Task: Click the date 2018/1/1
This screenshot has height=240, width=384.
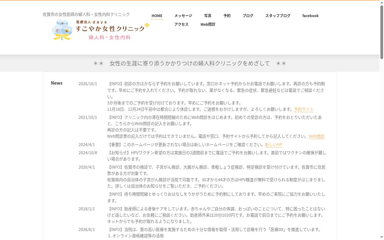Action: (87, 209)
